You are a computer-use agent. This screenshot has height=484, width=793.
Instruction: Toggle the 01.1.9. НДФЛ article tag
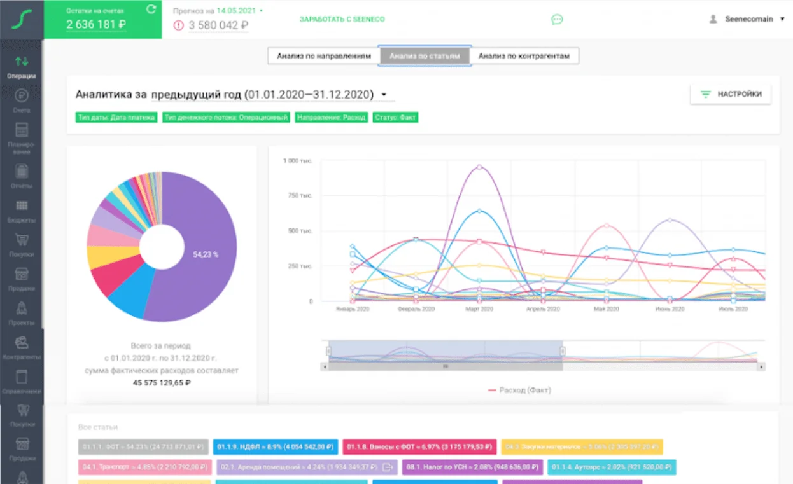point(274,446)
